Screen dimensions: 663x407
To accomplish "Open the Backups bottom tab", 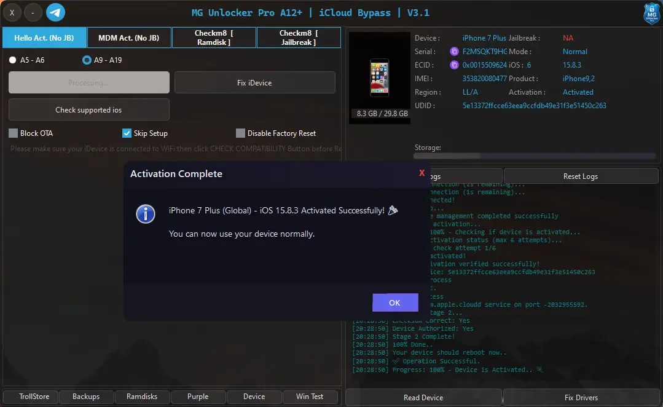I will click(x=86, y=397).
